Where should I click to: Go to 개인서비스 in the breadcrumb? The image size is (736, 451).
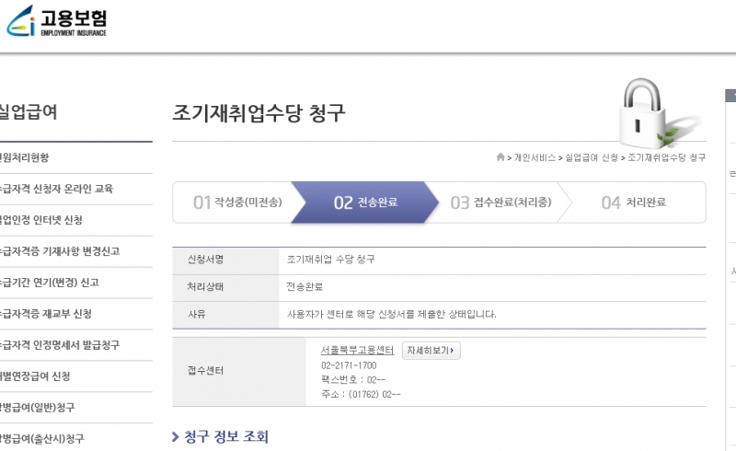[535, 158]
